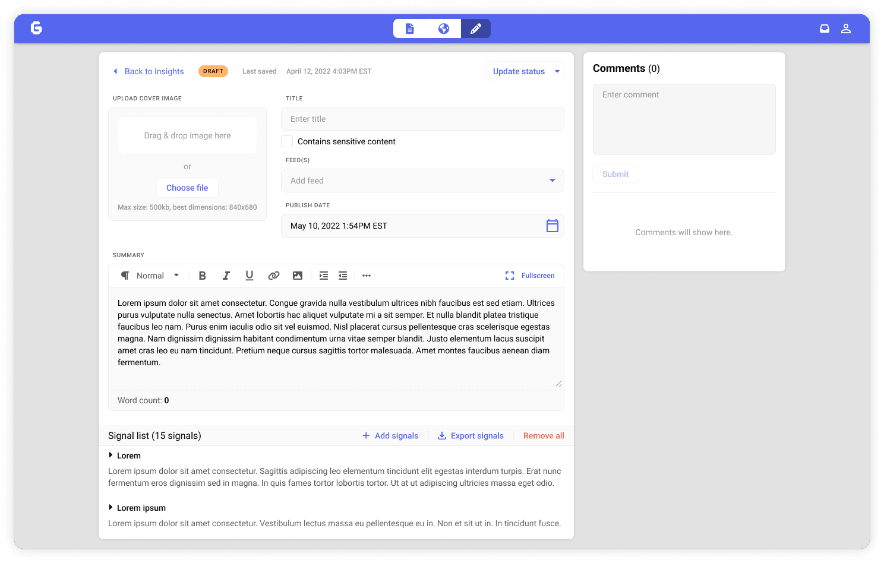The image size is (884, 563).
Task: Insert image using the picture icon
Action: [298, 276]
